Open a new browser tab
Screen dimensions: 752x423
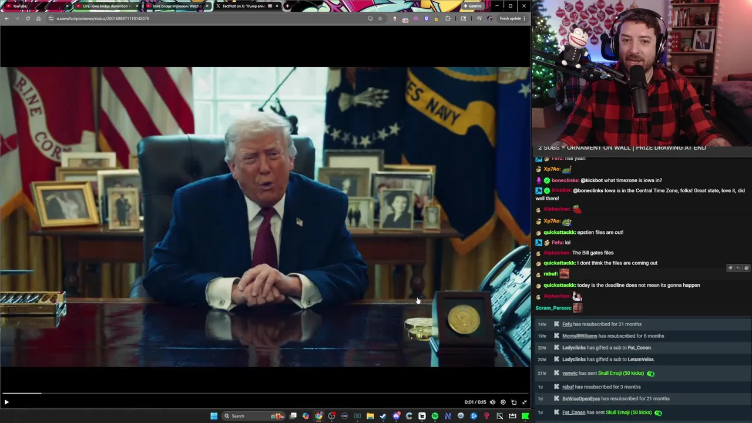coord(287,6)
